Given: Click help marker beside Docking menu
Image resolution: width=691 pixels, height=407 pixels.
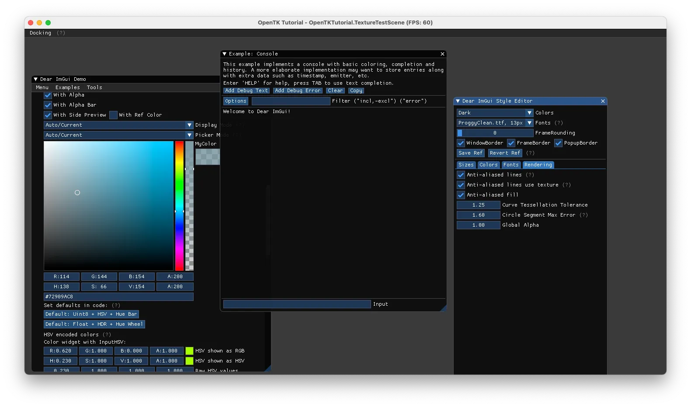Looking at the screenshot, I should pyautogui.click(x=61, y=33).
